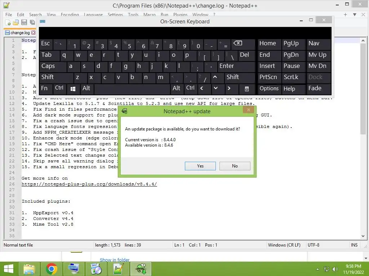The height and width of the screenshot is (276, 369).
Task: Click Windows (CR LF) in status bar
Action: [284, 245]
